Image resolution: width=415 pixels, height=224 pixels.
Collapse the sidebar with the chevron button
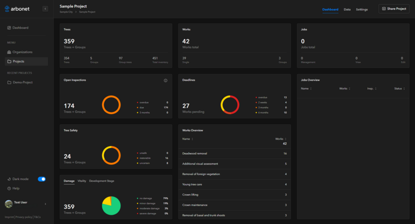45,9
